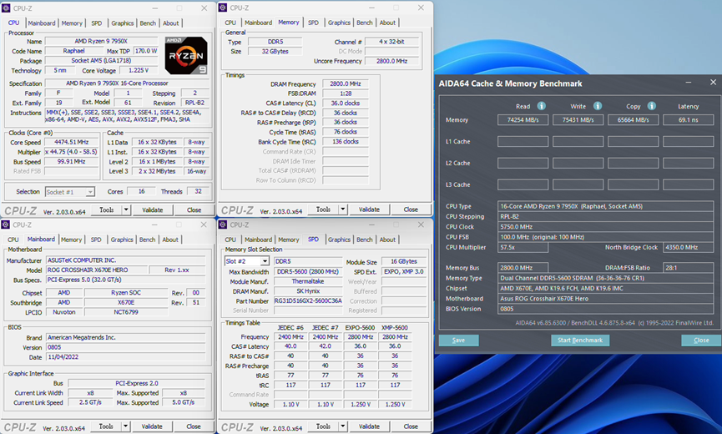The image size is (722, 434).
Task: Click the Memory Latency value 69.1 ns
Action: pos(689,119)
